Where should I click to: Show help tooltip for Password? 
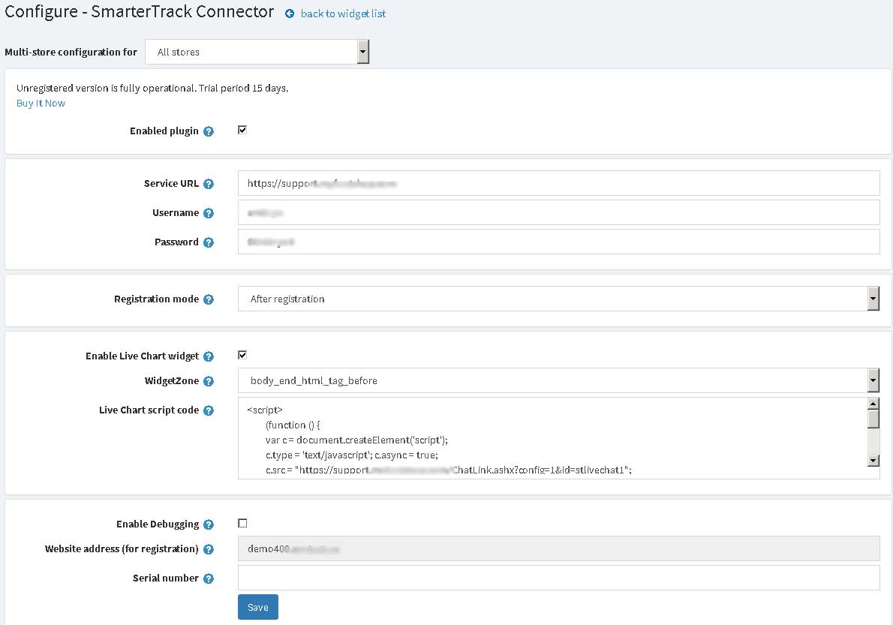(x=209, y=242)
